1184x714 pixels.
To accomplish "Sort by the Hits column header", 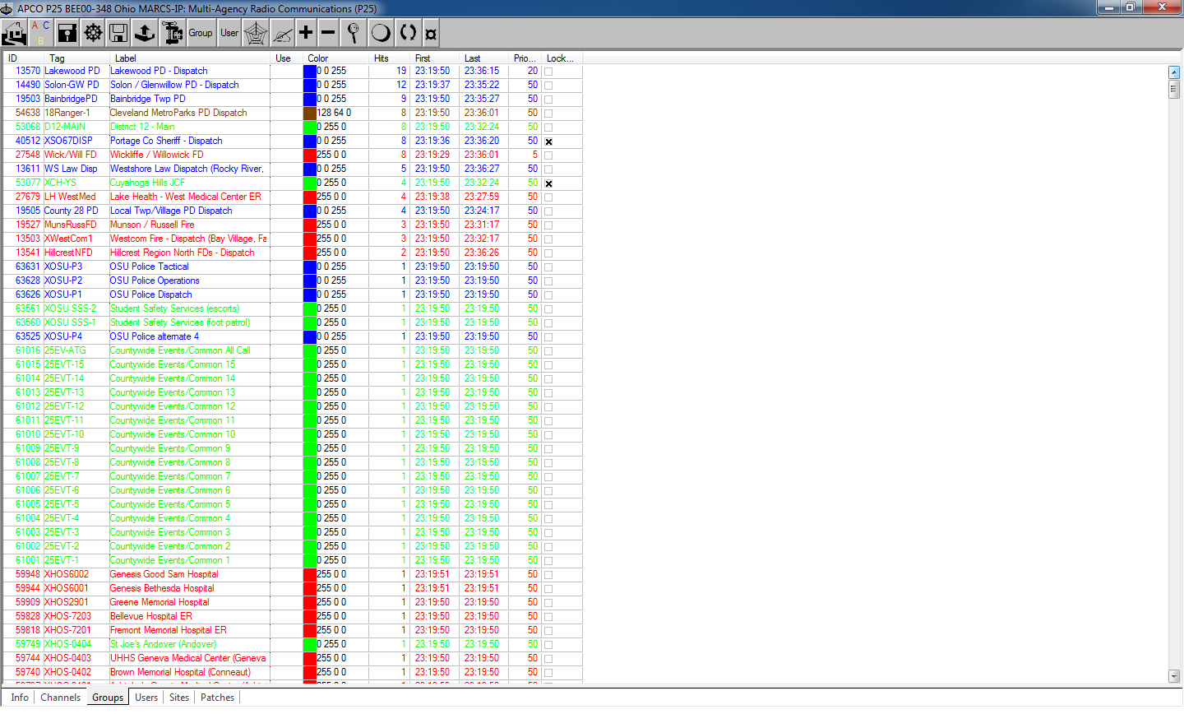I will [387, 58].
